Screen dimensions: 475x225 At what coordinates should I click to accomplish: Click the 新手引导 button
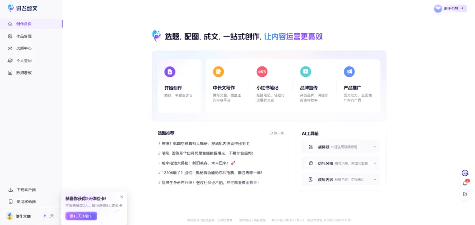[450, 8]
